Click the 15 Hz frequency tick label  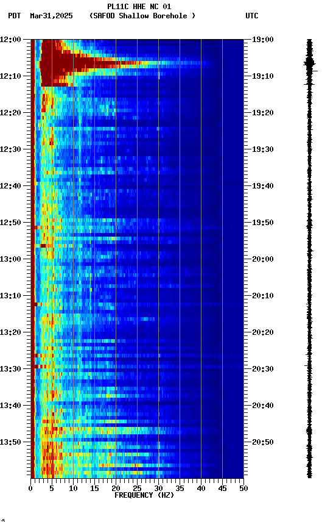click(x=94, y=489)
